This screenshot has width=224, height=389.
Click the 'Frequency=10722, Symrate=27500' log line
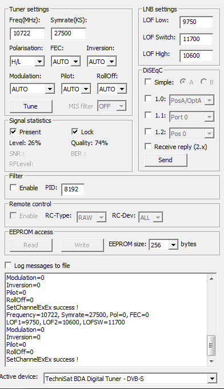click(78, 315)
